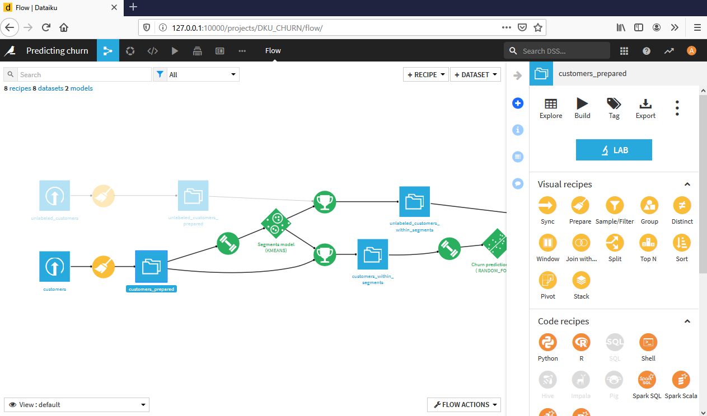The image size is (707, 416).
Task: Open the more options ellipsis in navbar
Action: point(242,51)
